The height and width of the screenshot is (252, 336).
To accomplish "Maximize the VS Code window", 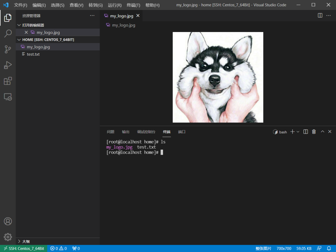I will tap(313, 5).
